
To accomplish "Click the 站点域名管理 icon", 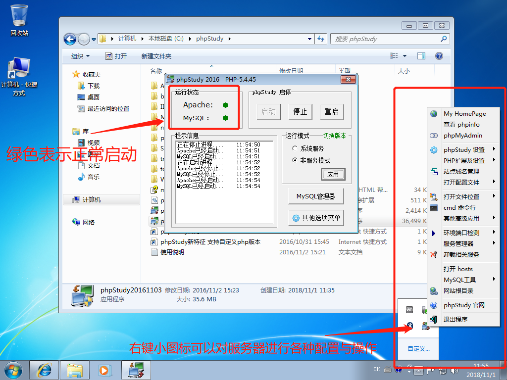I will (x=434, y=172).
